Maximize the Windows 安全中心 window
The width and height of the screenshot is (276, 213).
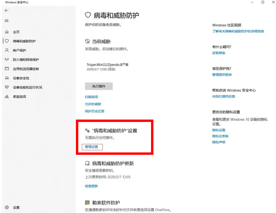click(263, 2)
